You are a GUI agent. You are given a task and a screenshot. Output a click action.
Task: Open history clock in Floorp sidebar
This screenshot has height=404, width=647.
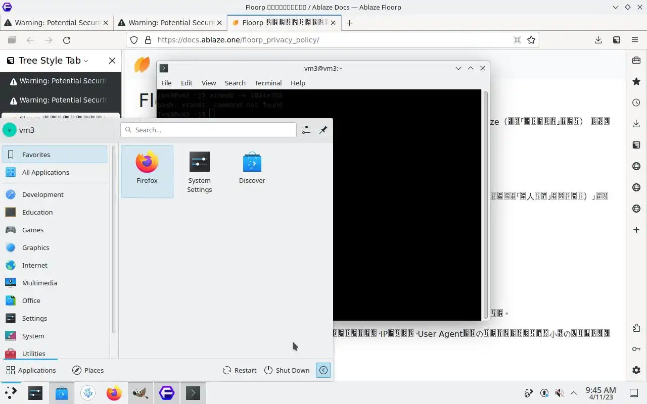[x=636, y=103]
